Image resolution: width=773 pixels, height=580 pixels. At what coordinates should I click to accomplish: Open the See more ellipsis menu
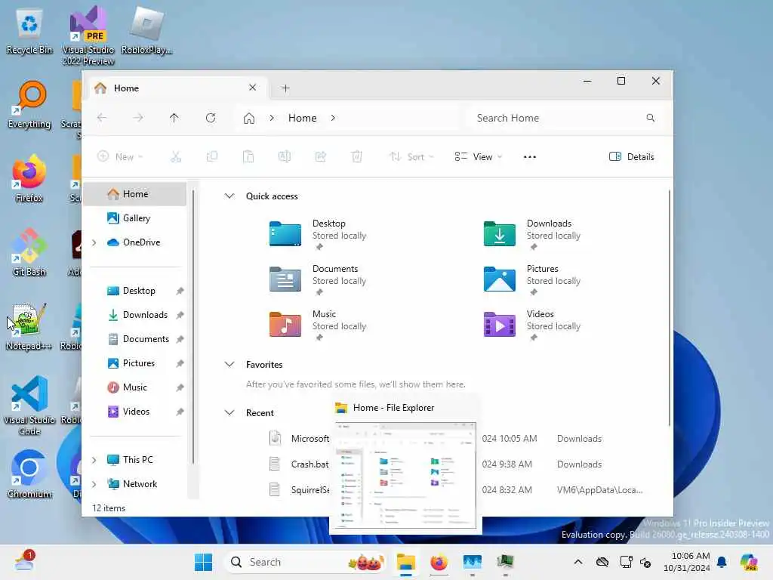pos(529,157)
